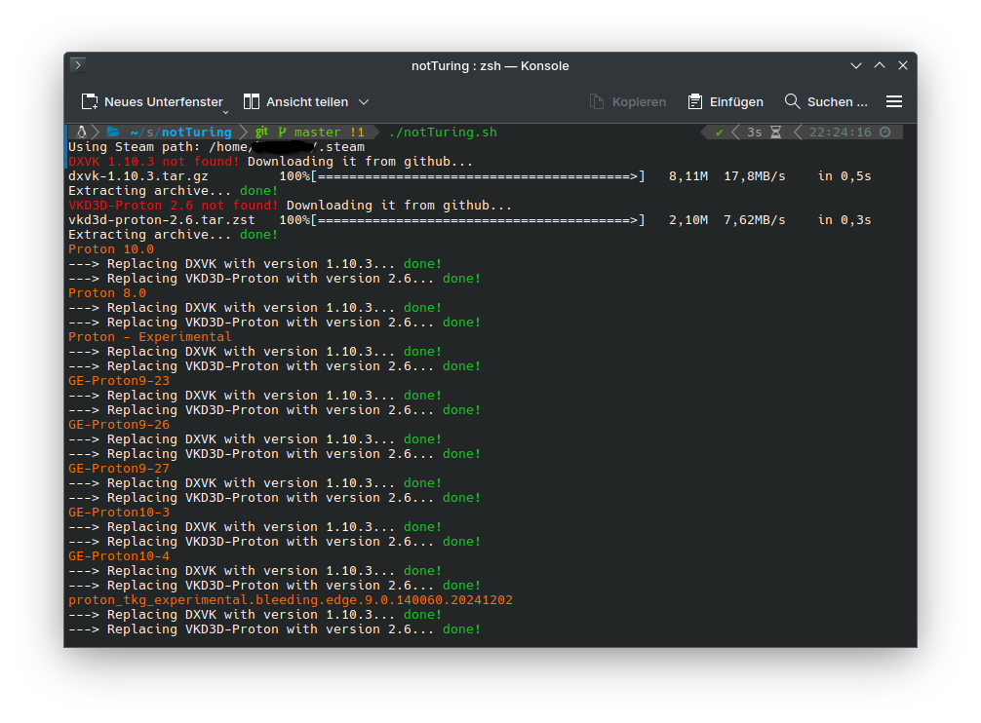Click the 'Proton - Experimental' heading
This screenshot has height=723, width=981.
(x=150, y=337)
